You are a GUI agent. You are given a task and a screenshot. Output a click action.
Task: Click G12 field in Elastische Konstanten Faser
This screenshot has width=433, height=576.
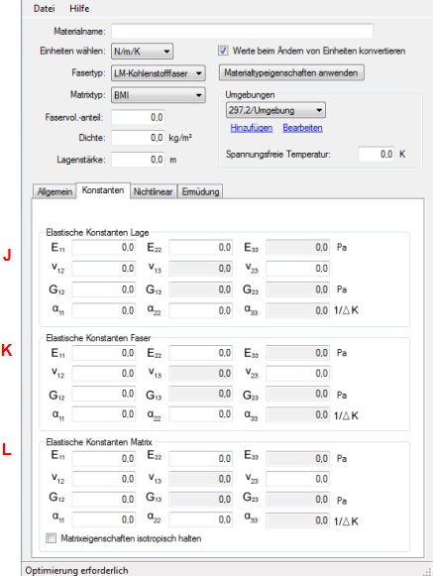(104, 395)
